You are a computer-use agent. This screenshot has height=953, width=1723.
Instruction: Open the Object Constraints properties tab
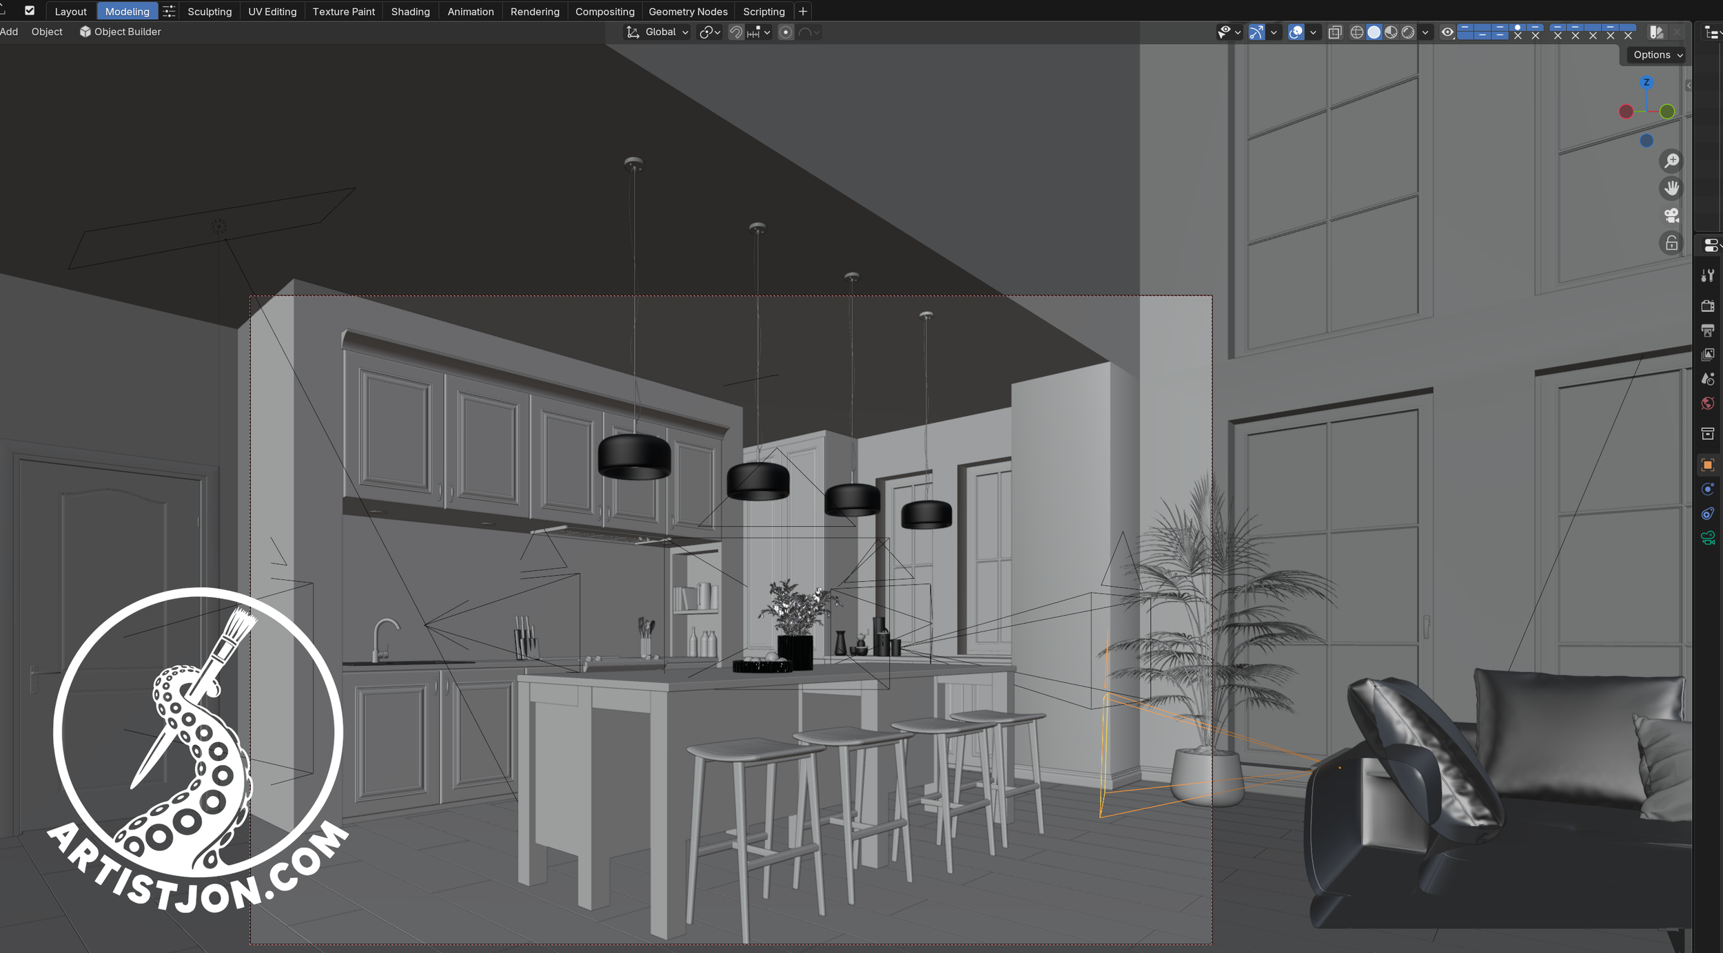point(1708,514)
